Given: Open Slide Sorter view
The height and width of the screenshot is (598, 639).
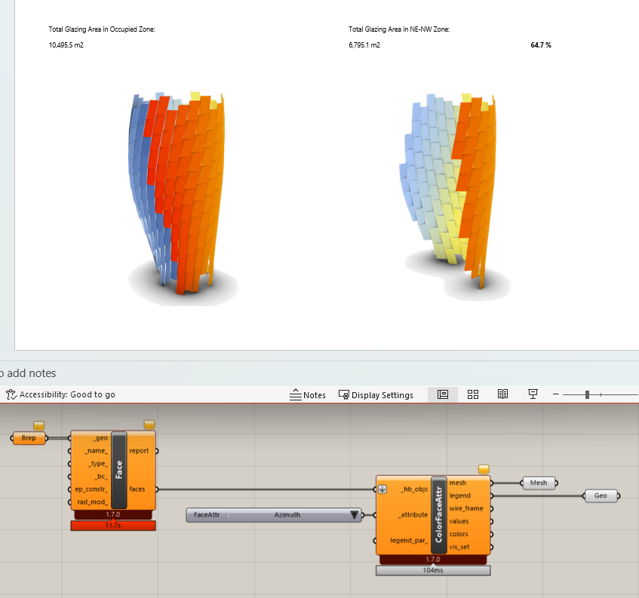Looking at the screenshot, I should pyautogui.click(x=473, y=394).
